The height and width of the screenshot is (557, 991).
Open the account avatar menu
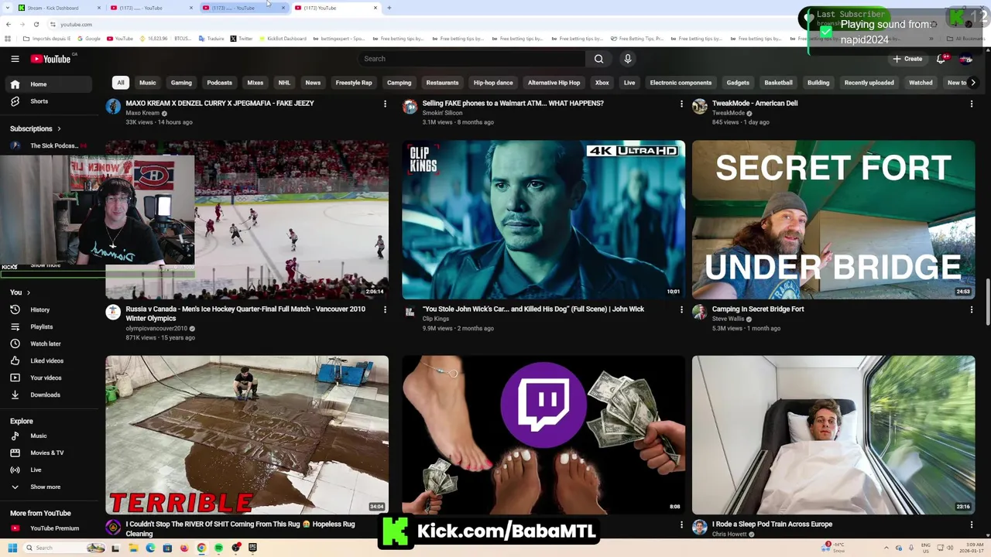(966, 59)
